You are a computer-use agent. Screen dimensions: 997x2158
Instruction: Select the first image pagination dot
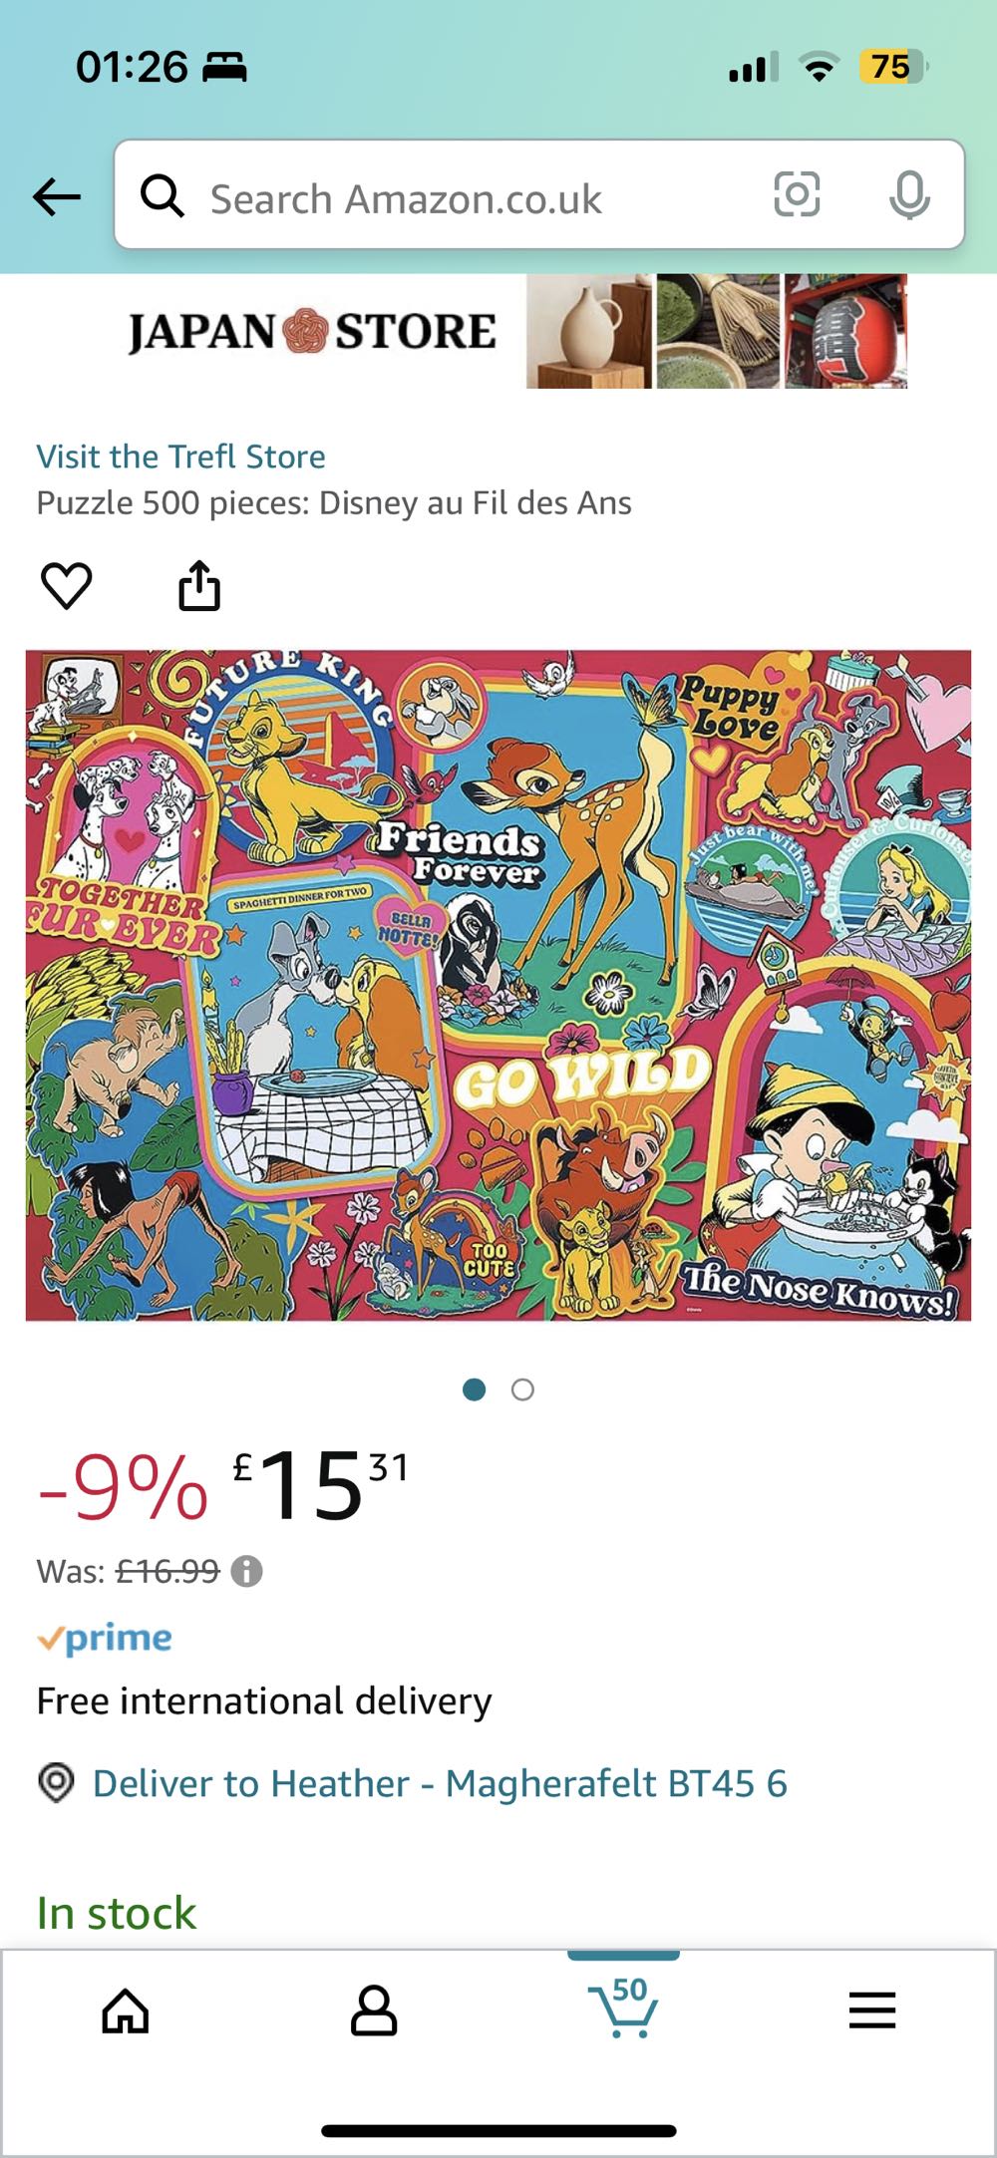coord(475,1389)
